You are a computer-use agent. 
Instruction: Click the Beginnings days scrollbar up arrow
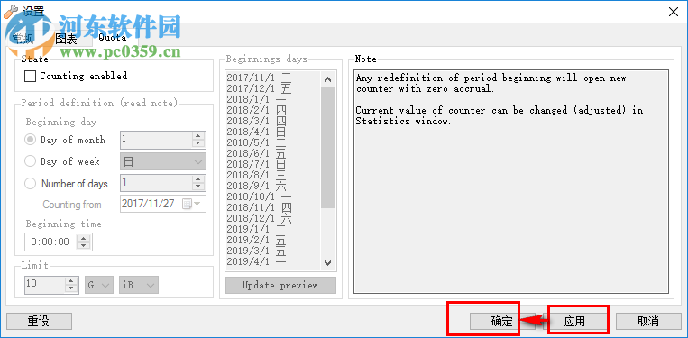coord(327,80)
